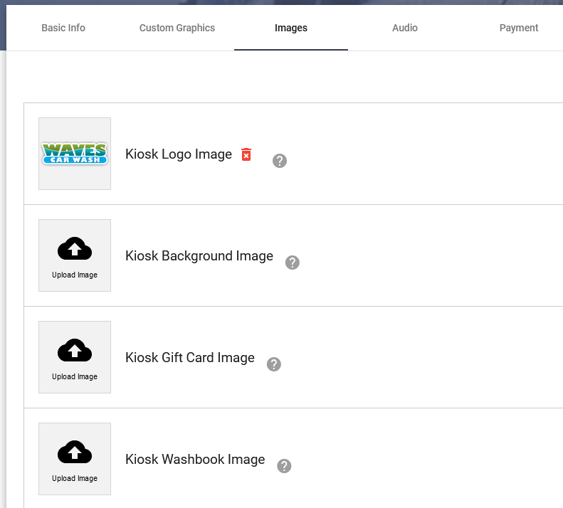The image size is (563, 508).
Task: Open the Custom Graphics tab
Action: pos(177,28)
